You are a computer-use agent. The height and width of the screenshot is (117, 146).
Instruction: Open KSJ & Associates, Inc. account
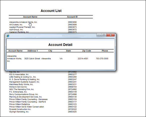tap(19, 74)
